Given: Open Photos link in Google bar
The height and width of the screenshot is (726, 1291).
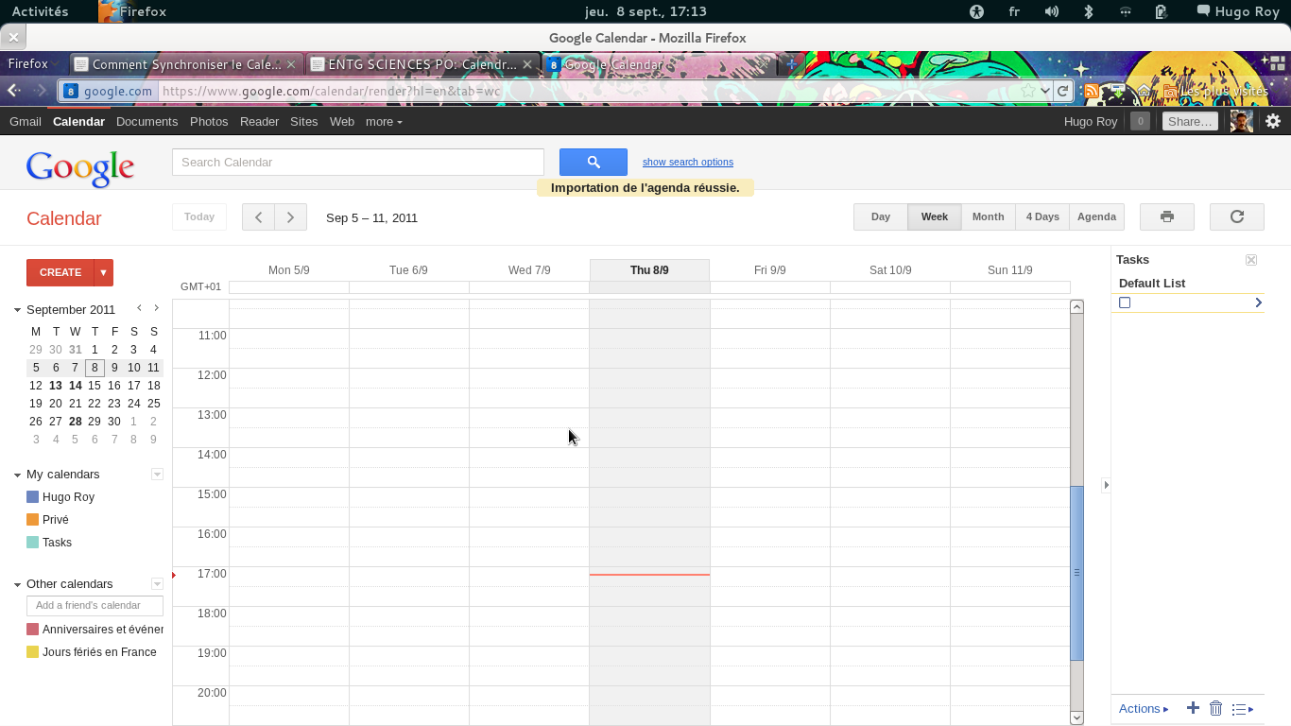Looking at the screenshot, I should tap(209, 121).
